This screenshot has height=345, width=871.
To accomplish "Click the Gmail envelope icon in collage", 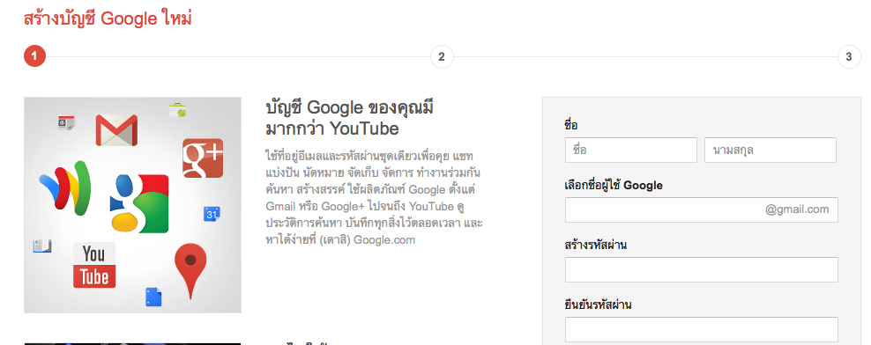I will [116, 130].
